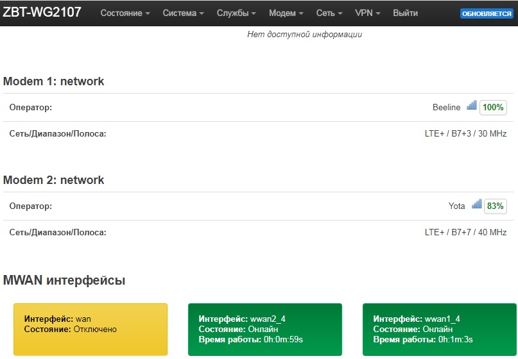Select the Yota operator text
The height and width of the screenshot is (359, 518).
point(456,206)
